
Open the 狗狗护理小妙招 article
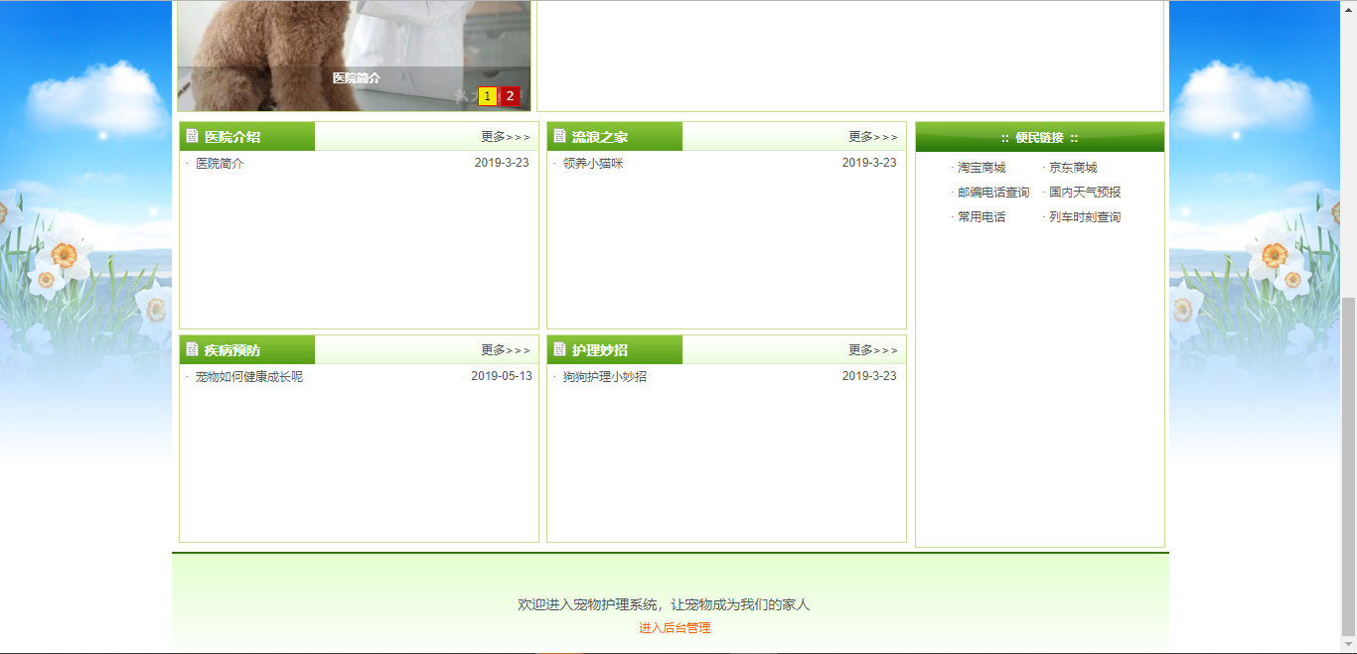point(605,377)
